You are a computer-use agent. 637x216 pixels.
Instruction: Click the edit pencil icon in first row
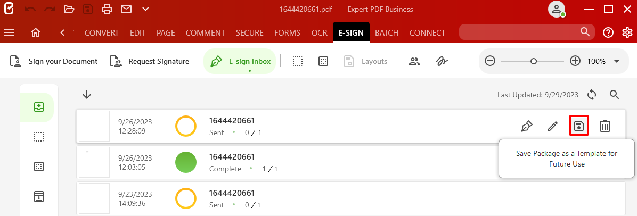tap(552, 126)
